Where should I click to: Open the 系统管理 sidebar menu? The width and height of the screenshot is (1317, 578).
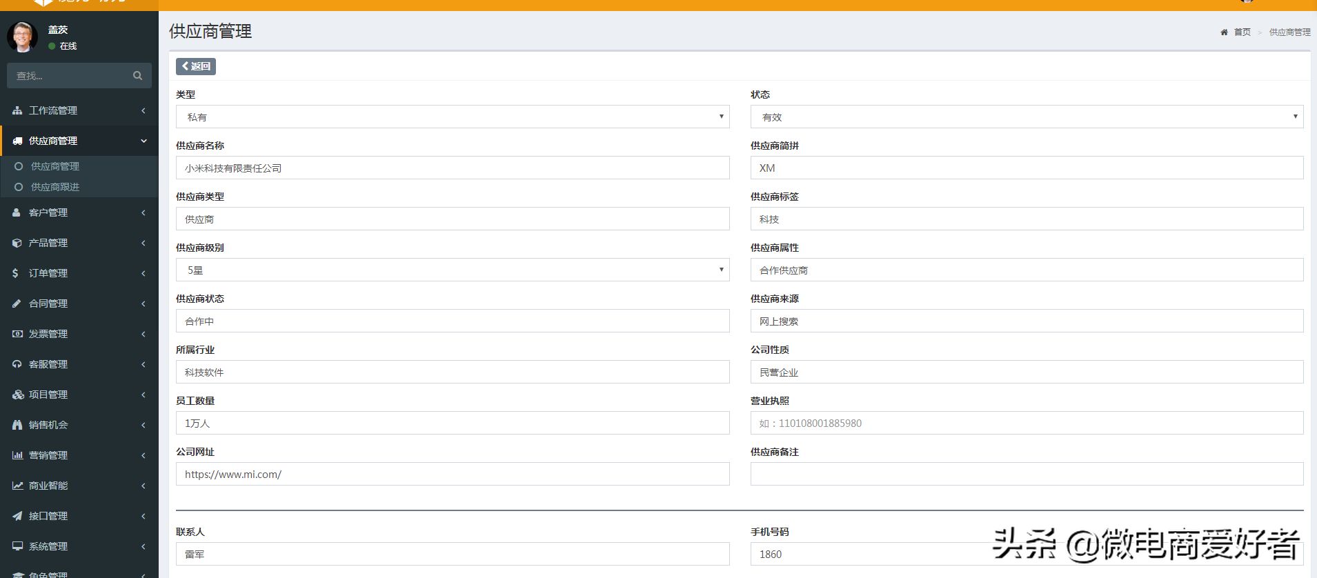coord(79,546)
